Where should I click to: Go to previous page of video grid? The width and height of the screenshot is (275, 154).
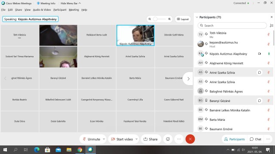pos(5,78)
